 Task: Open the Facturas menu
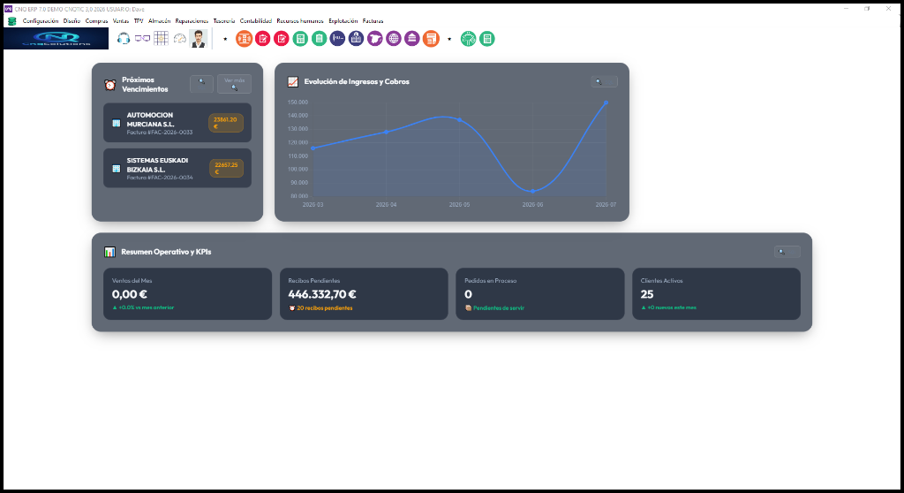pos(373,21)
